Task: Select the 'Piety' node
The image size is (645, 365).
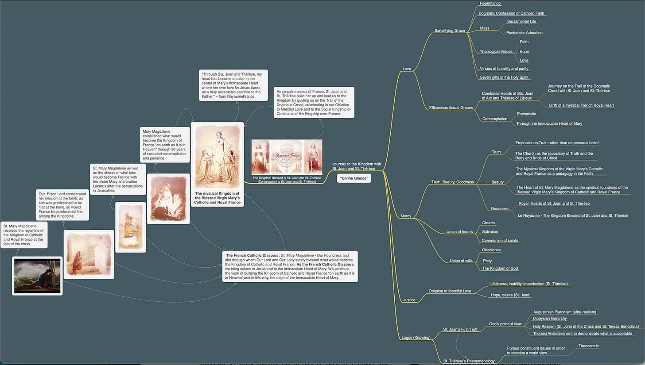Action: [x=487, y=261]
